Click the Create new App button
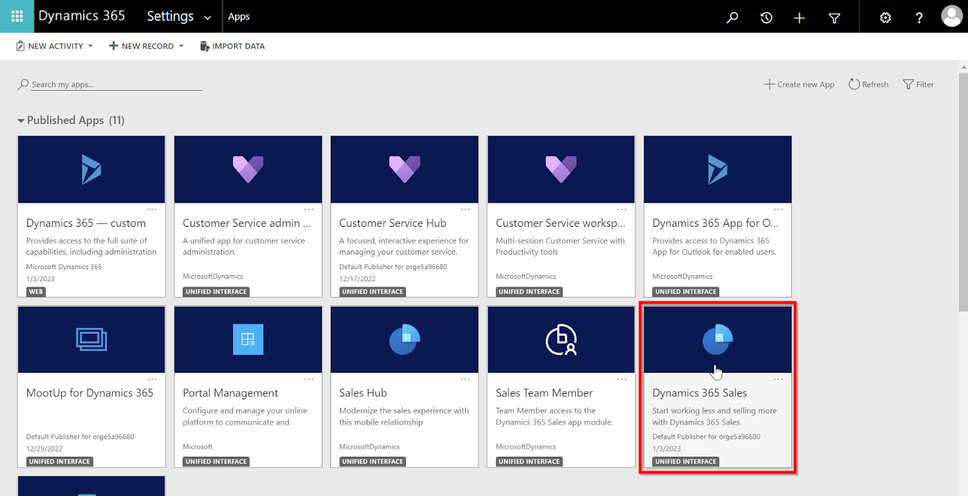968x496 pixels. pyautogui.click(x=799, y=85)
